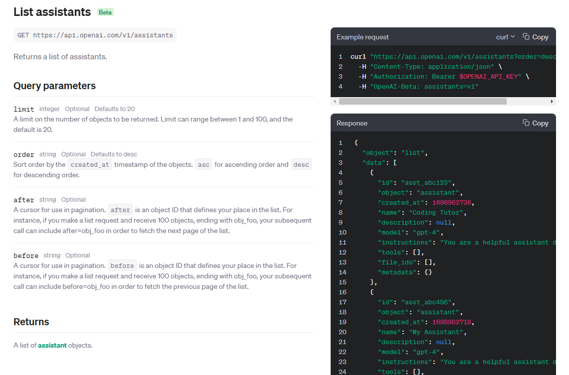Image resolution: width=569 pixels, height=375 pixels.
Task: Click the asst_abc123 id value
Action: click(x=426, y=183)
